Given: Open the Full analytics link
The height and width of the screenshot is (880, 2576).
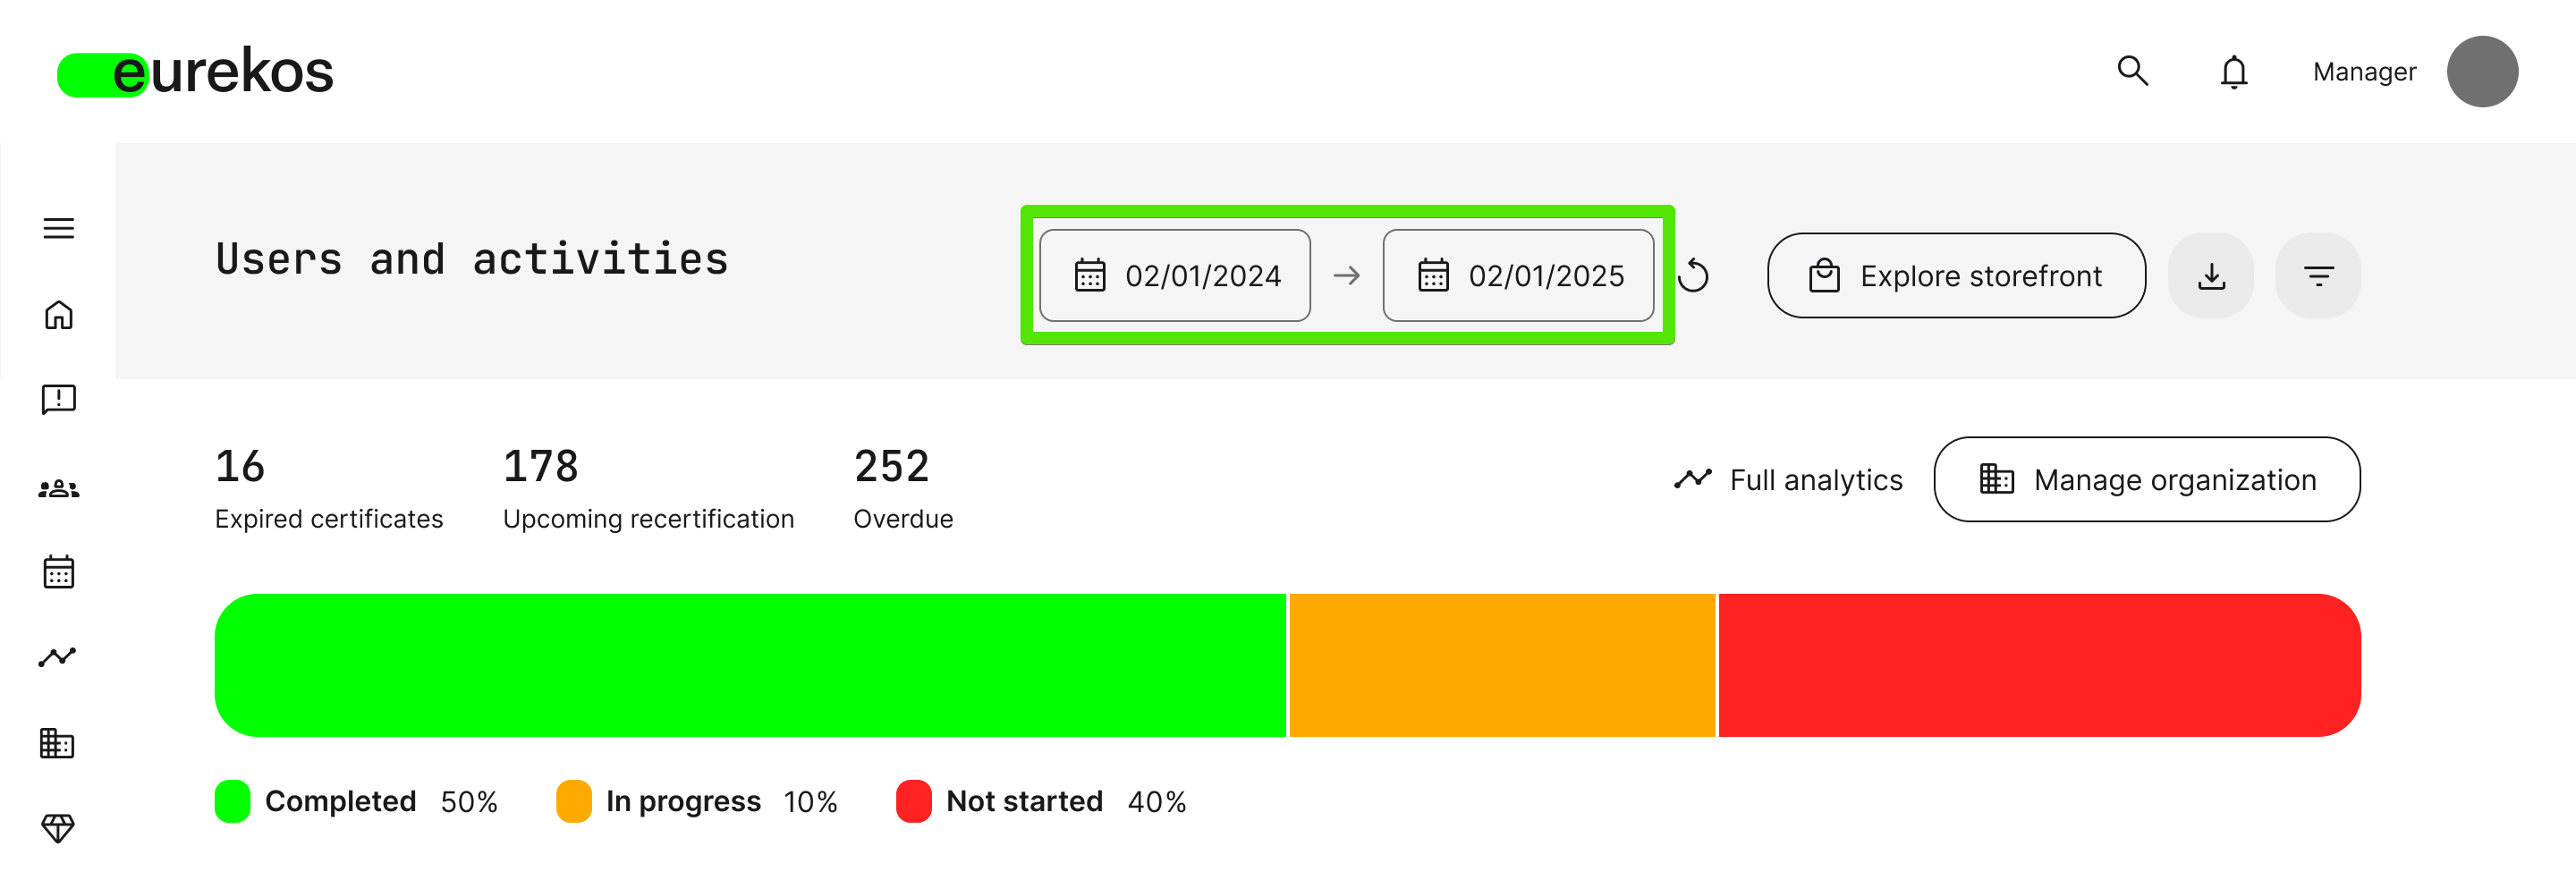Looking at the screenshot, I should pos(1789,480).
